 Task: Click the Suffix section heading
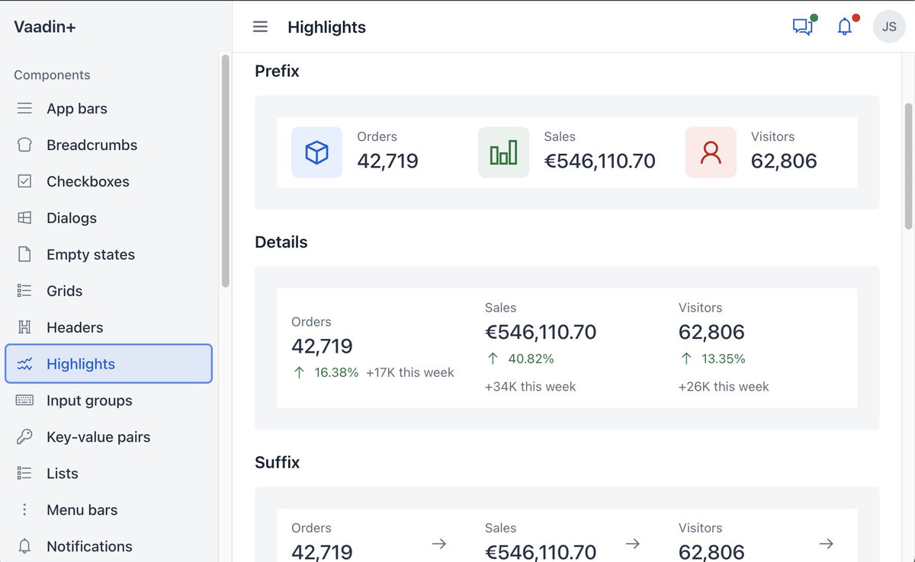pyautogui.click(x=278, y=462)
